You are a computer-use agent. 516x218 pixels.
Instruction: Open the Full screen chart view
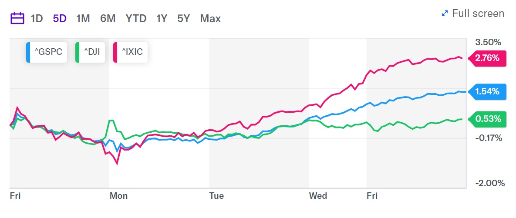click(478, 13)
